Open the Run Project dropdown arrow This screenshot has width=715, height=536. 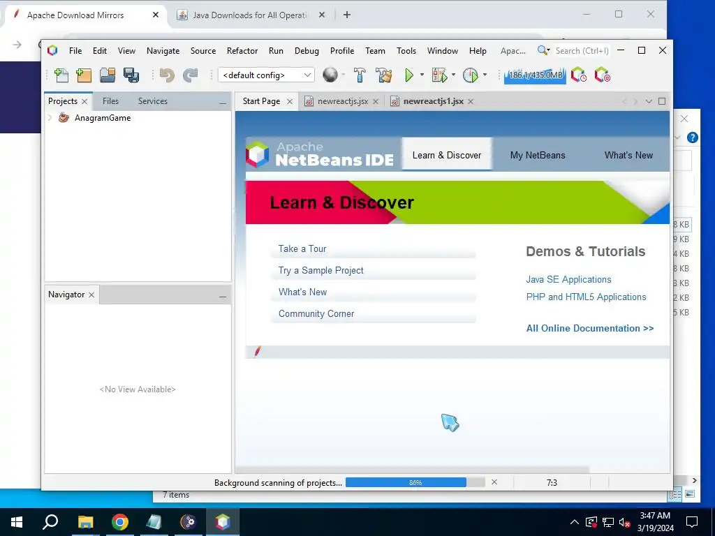click(422, 74)
